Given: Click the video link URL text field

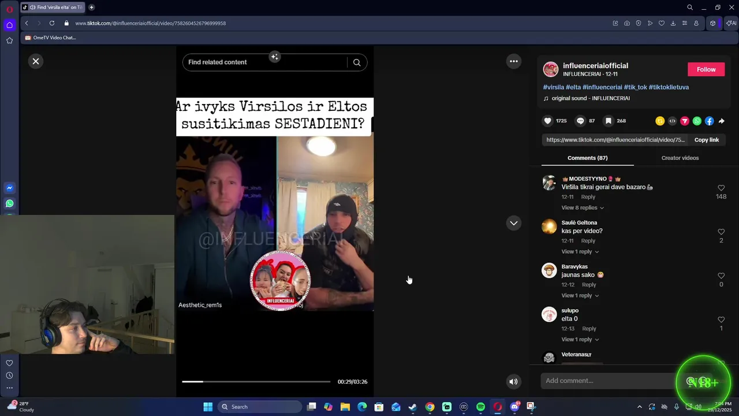Looking at the screenshot, I should pos(615,140).
